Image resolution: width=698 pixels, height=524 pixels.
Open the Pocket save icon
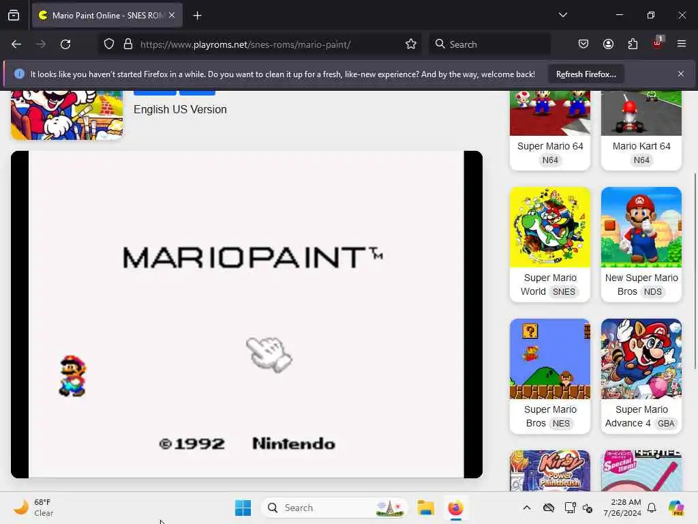[x=583, y=44]
